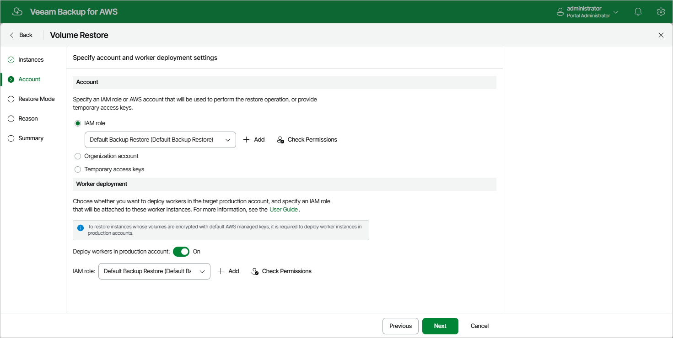
Task: Select the Organization account radio option
Action: [78, 156]
